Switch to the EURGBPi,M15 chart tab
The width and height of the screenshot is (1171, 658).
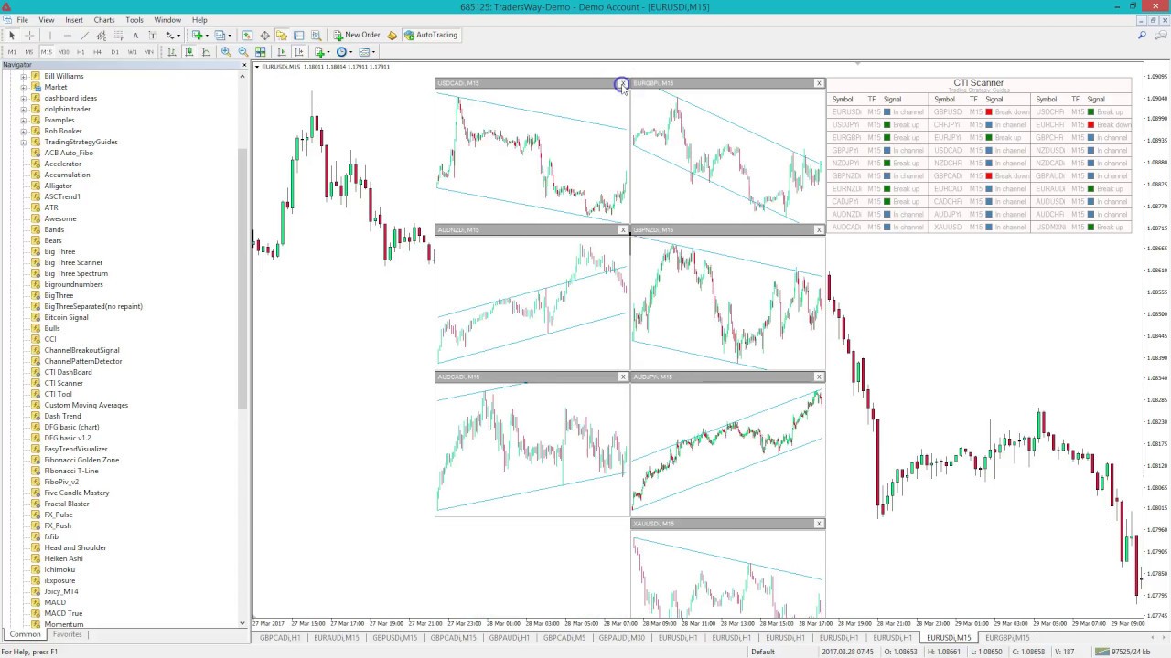(1007, 637)
